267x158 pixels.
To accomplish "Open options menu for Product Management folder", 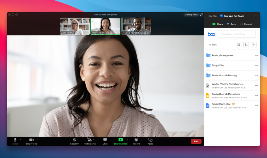I will click(x=256, y=55).
